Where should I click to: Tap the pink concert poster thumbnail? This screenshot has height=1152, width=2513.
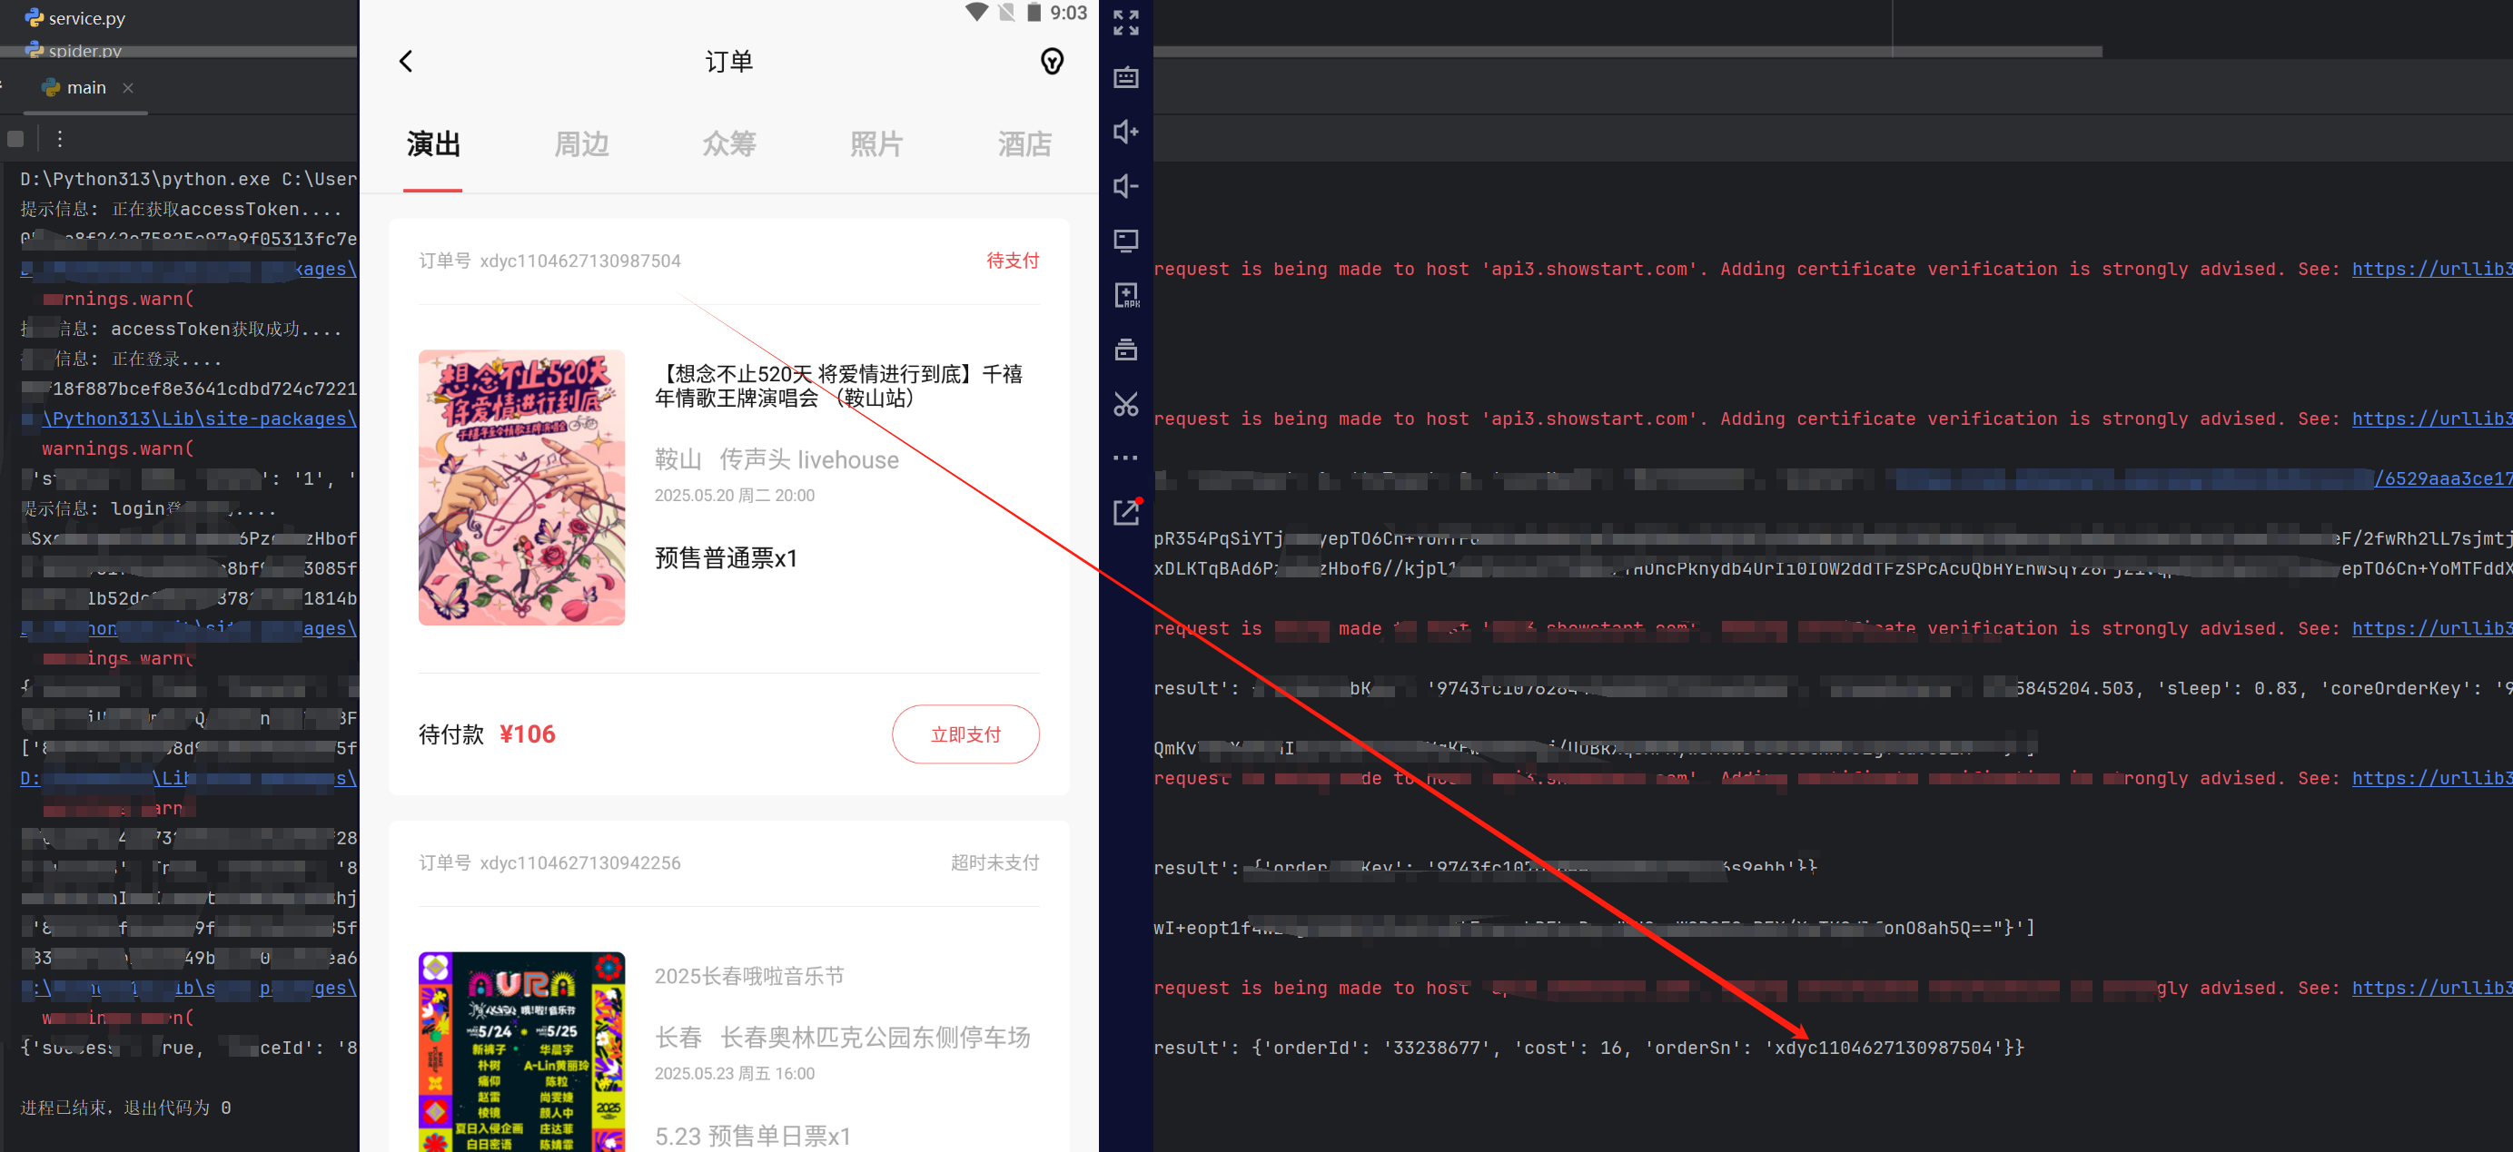click(522, 487)
